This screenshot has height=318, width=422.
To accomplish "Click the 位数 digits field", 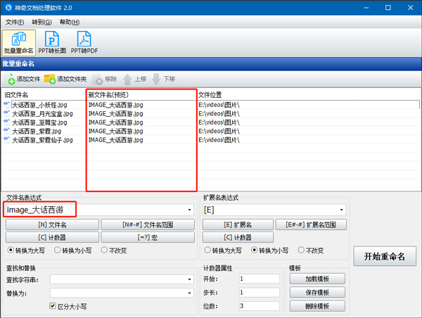I will pyautogui.click(x=259, y=306).
